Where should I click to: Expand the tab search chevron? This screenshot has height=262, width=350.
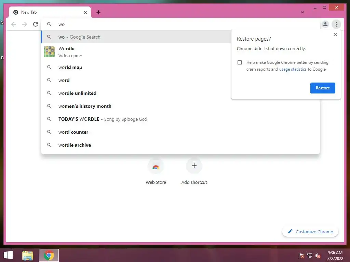302,12
